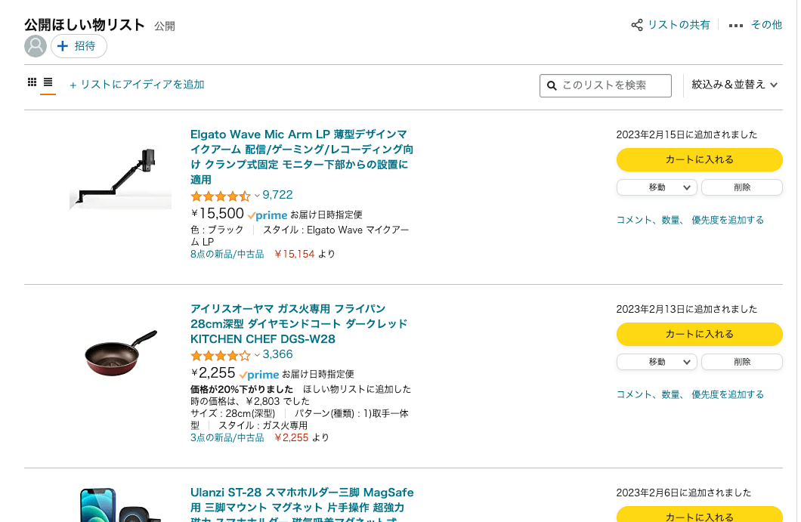Switch to grid view icon

click(x=32, y=82)
